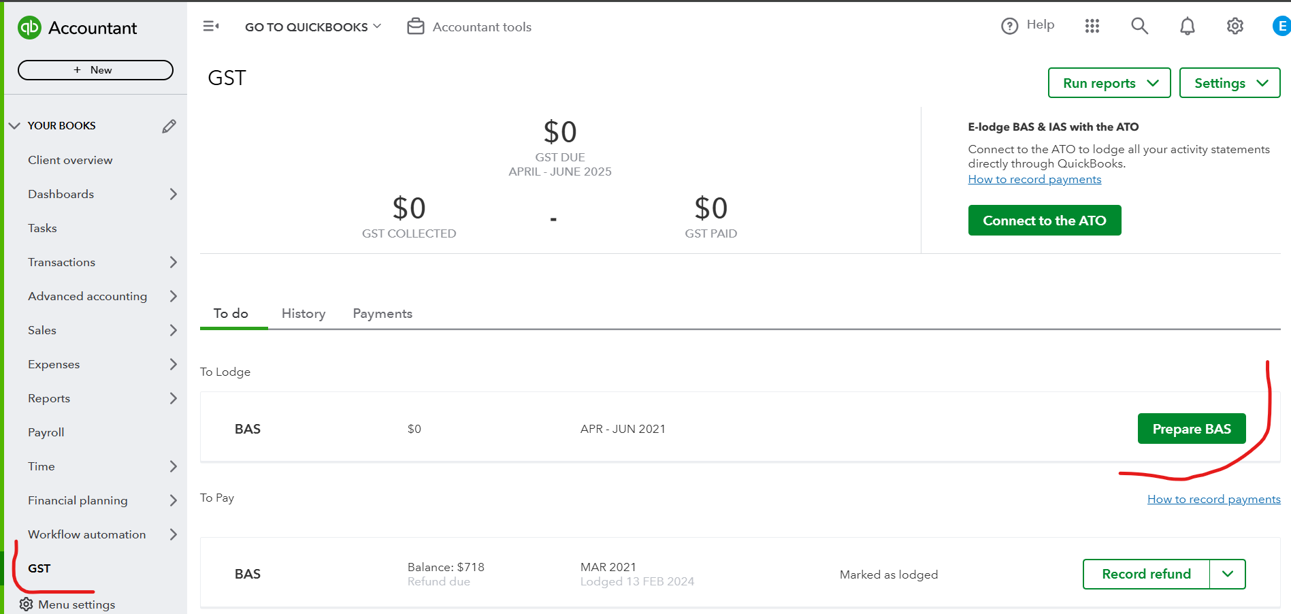This screenshot has height=614, width=1291.
Task: Open How to record payments link under E-lodge
Action: click(1034, 179)
